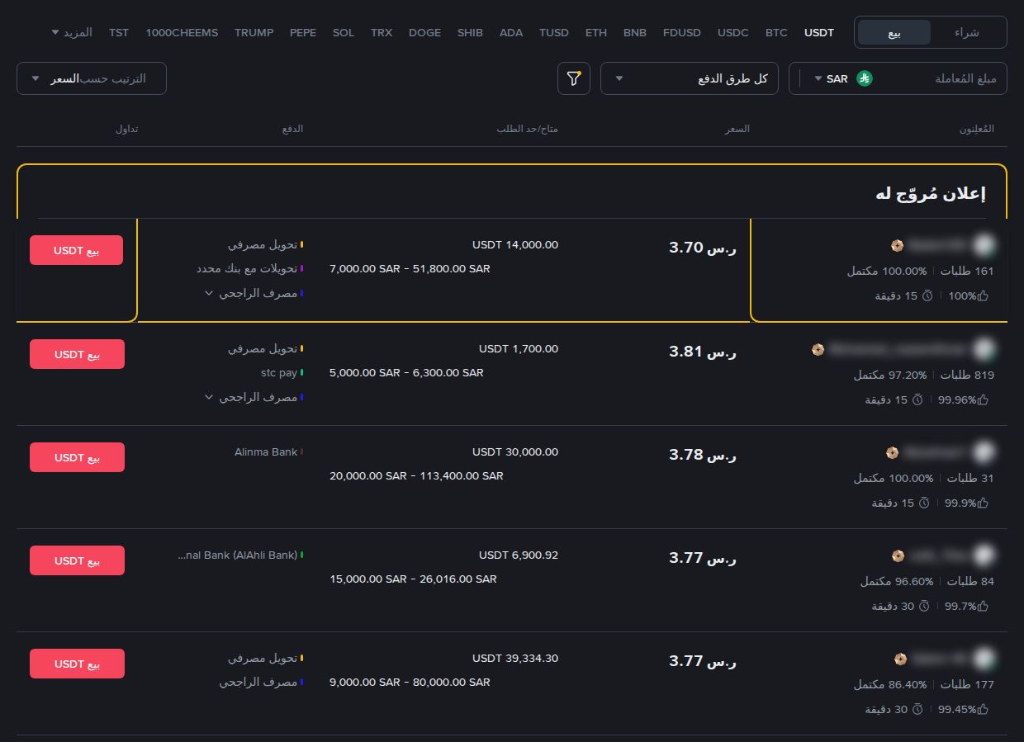
Task: Click the 20,000.00 SAR - 113,400.00 SAR limit
Action: coord(416,476)
